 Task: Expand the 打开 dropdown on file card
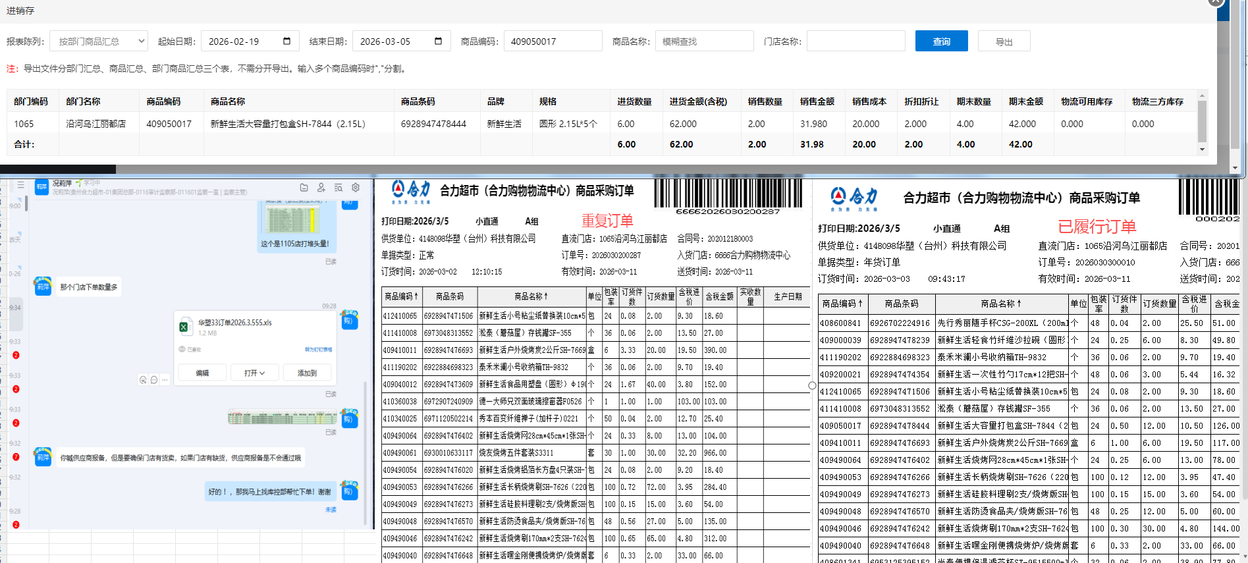[x=254, y=373]
